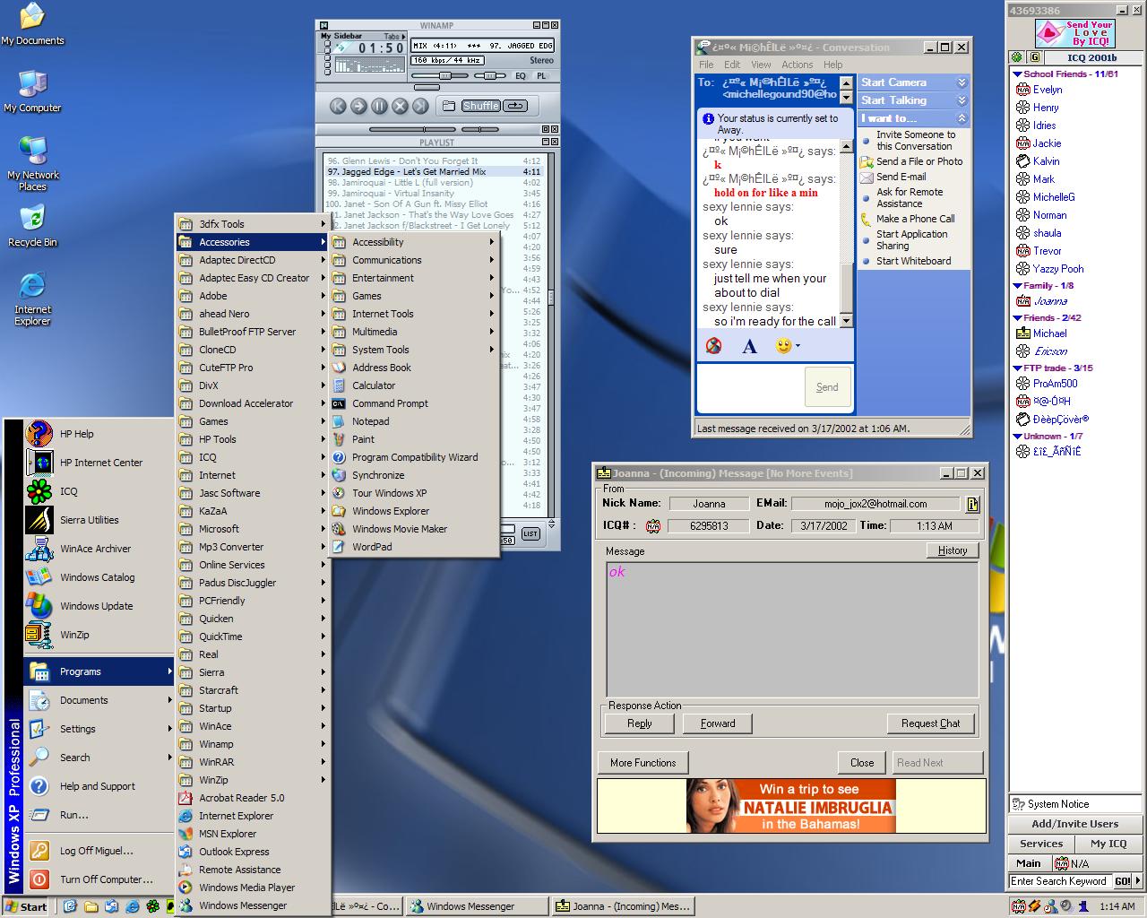
Task: Collapse the Family group in ICQ
Action: [x=1017, y=286]
